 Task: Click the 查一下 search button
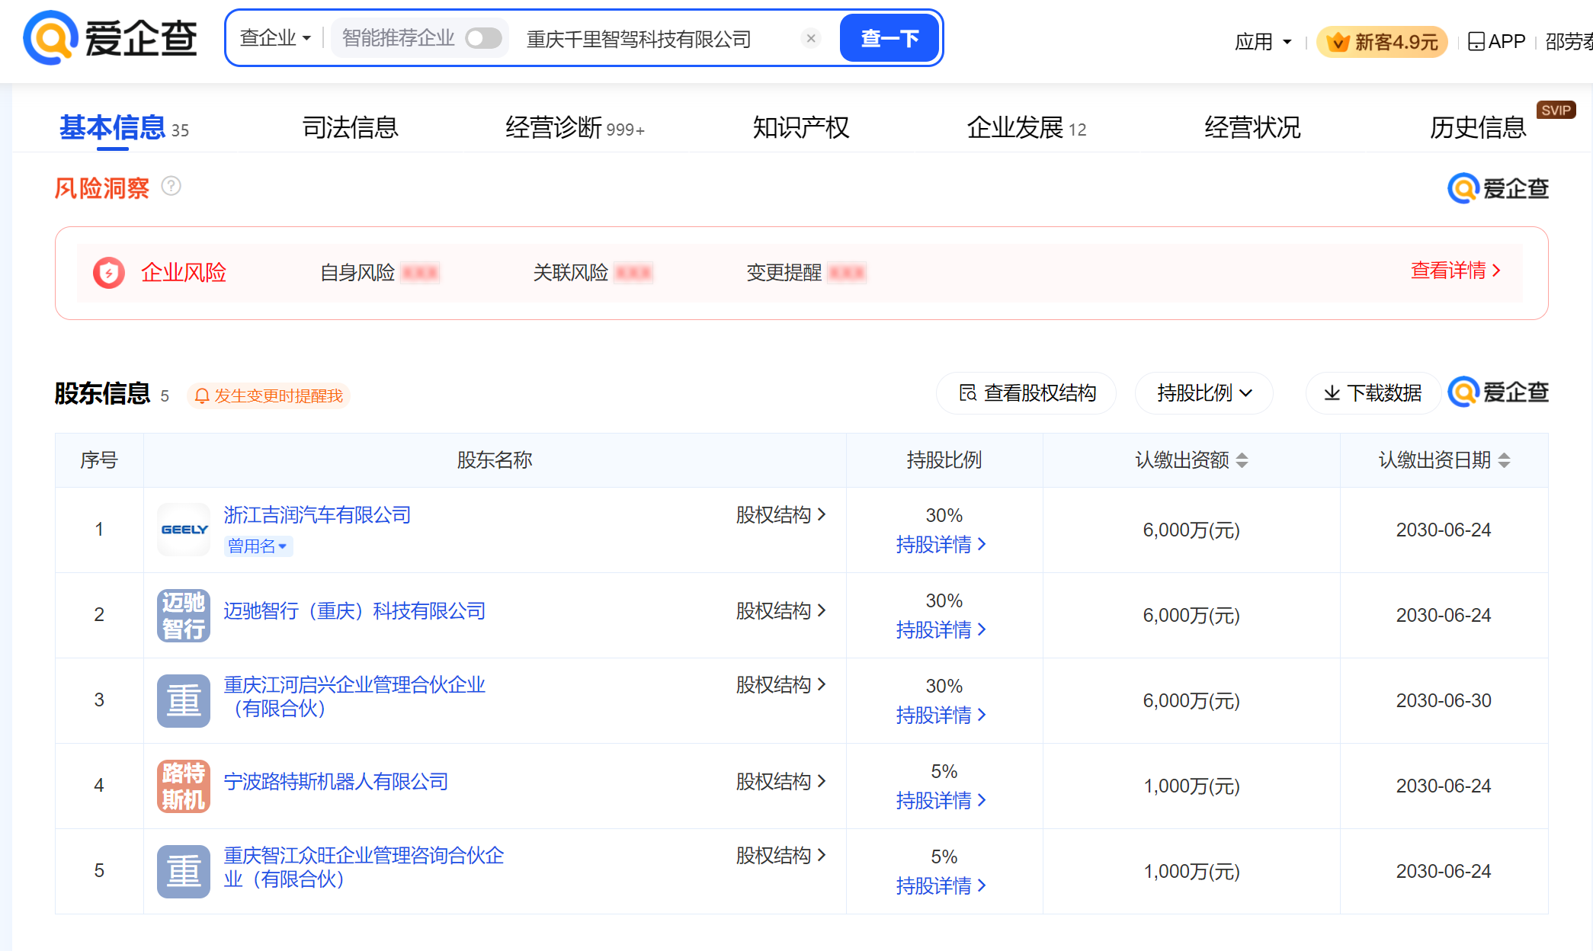889,38
